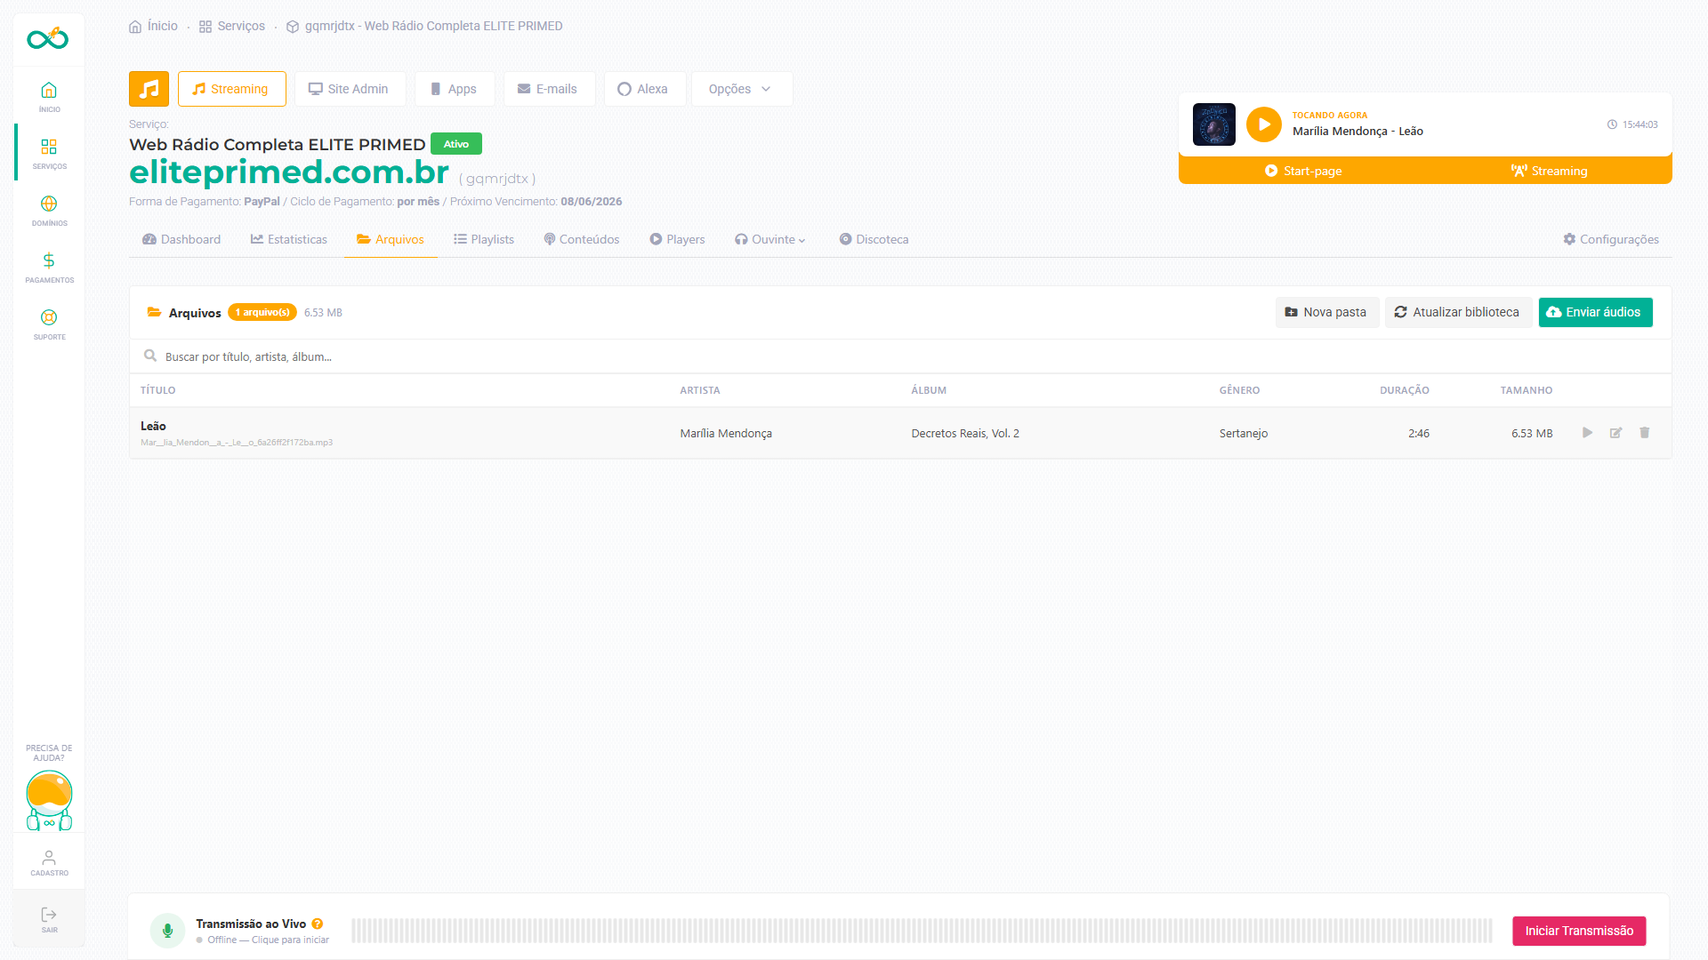Image resolution: width=1708 pixels, height=960 pixels.
Task: Switch to the Dashboard tab
Action: click(x=181, y=239)
